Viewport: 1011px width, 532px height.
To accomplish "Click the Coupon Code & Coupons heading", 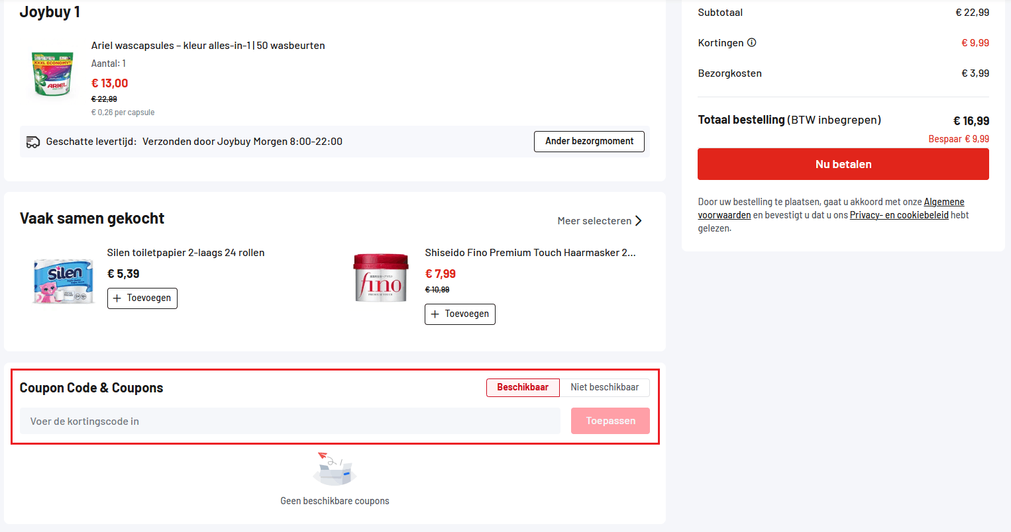I will (x=91, y=388).
